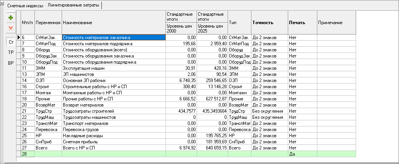Viewport: 399px width, 164px height.
Task: Open the ВР side tab
Action: point(11,63)
